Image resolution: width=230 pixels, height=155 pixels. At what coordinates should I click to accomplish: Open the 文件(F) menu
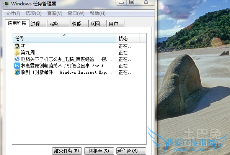point(13,13)
